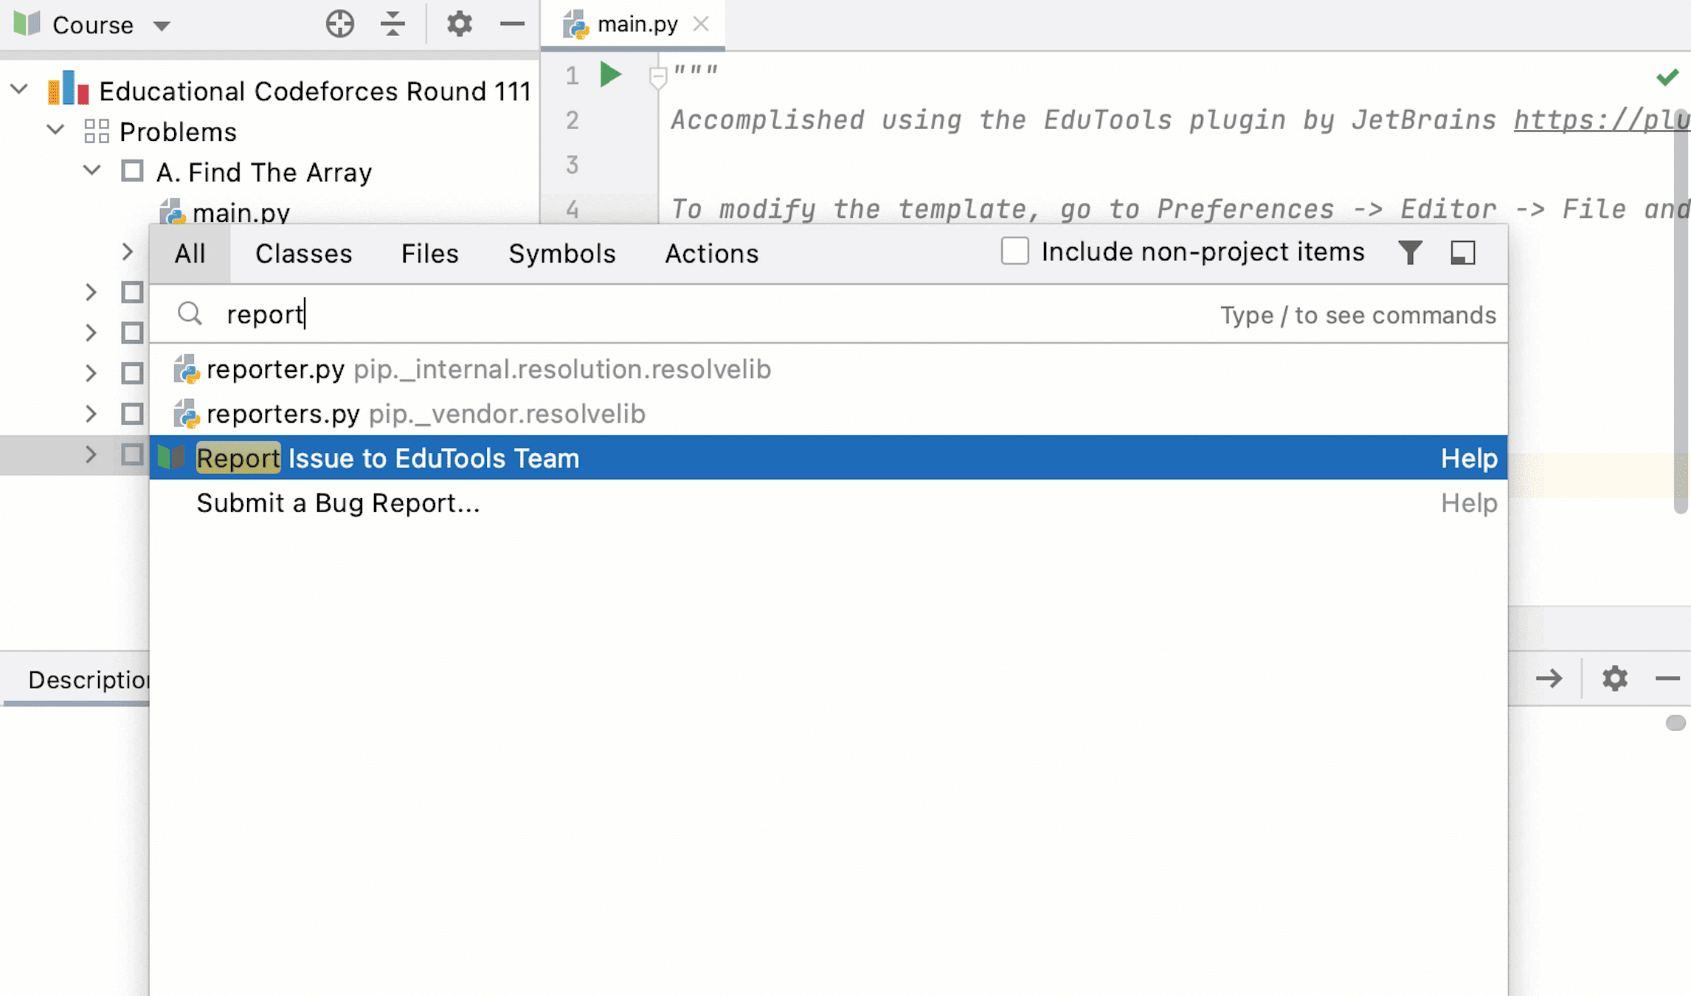Switch to the Symbols search tab
Image resolution: width=1691 pixels, height=996 pixels.
click(x=561, y=253)
